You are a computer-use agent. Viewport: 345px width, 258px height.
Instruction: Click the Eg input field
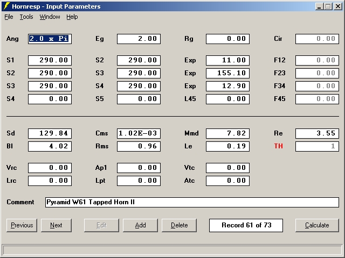point(139,39)
